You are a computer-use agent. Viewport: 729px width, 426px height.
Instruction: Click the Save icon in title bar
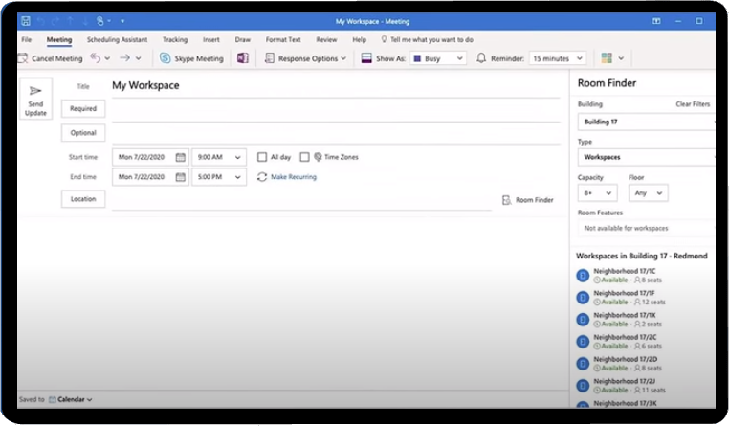[x=26, y=21]
